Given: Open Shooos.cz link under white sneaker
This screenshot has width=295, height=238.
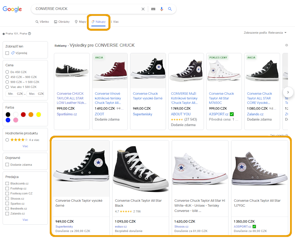Looking at the screenshot, I should [181, 226].
